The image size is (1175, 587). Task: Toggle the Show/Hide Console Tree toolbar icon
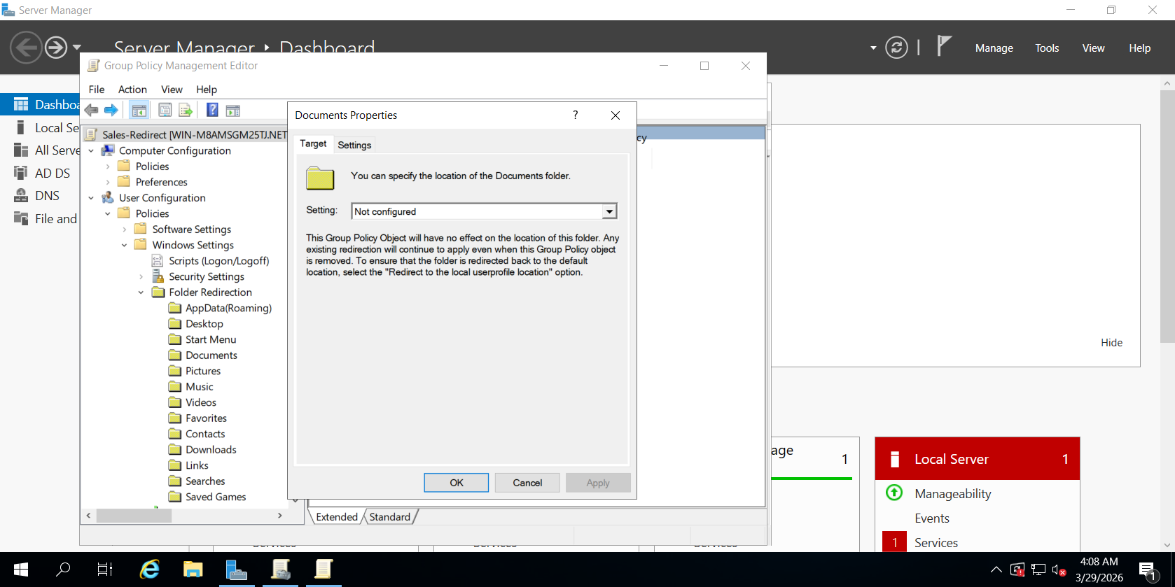click(139, 110)
